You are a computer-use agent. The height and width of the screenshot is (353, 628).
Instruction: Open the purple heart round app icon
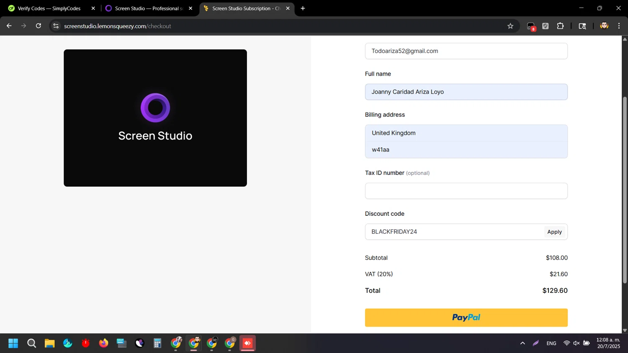pos(139,343)
